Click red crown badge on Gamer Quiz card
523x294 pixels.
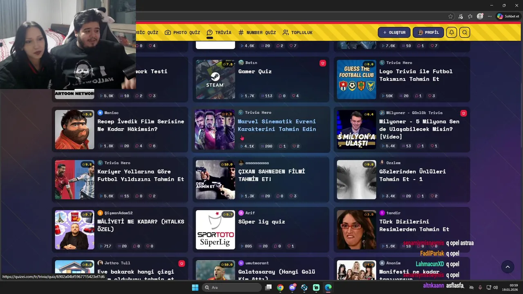323,63
